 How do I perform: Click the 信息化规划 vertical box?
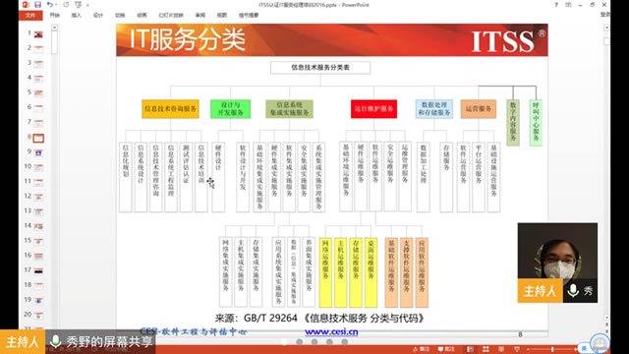pos(126,177)
